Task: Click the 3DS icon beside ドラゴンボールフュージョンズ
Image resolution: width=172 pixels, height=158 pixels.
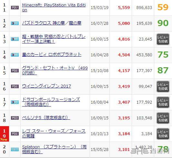Action: point(15,102)
